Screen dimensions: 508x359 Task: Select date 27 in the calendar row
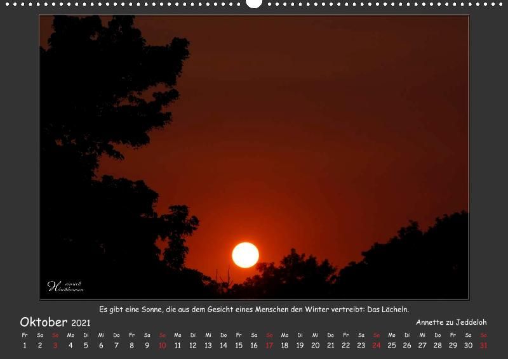(x=422, y=346)
